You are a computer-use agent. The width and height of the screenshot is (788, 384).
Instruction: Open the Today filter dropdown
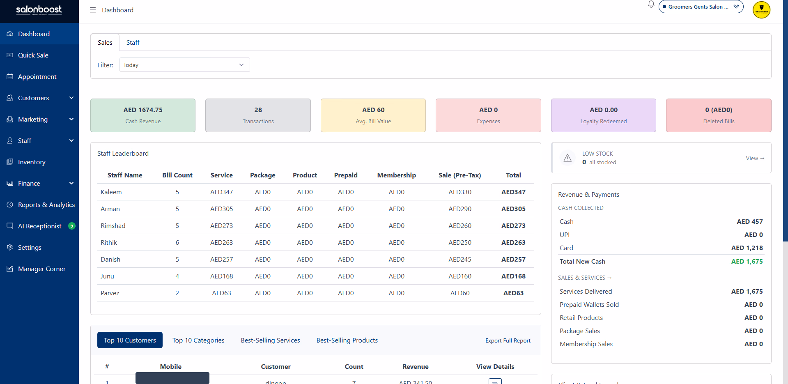[185, 65]
